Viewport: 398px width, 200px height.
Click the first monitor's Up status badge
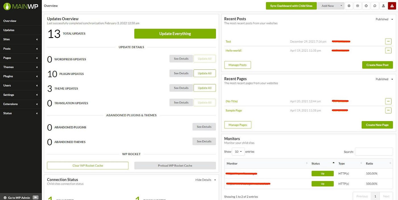322,174
